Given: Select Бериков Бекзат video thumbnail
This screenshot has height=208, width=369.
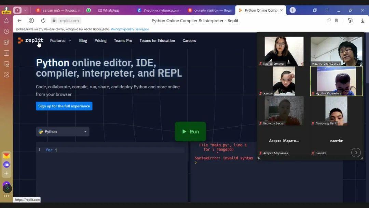Looking at the screenshot, I should point(284,111).
